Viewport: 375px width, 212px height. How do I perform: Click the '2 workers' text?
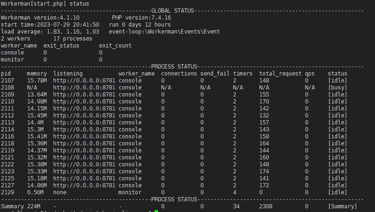click(15, 39)
